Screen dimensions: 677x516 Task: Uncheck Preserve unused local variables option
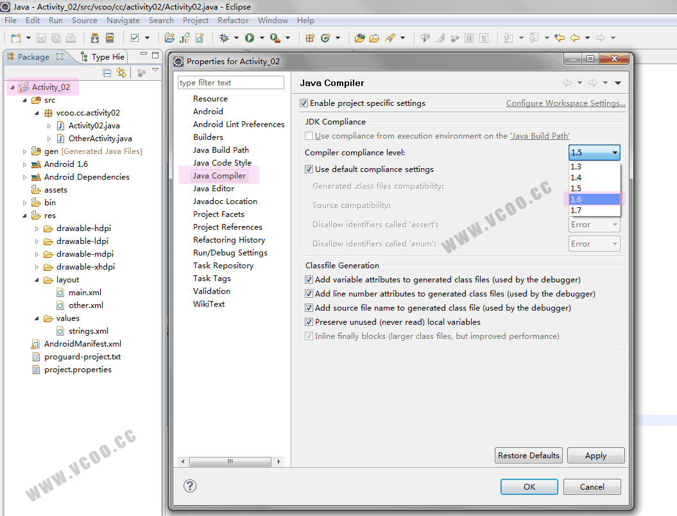pyautogui.click(x=309, y=322)
